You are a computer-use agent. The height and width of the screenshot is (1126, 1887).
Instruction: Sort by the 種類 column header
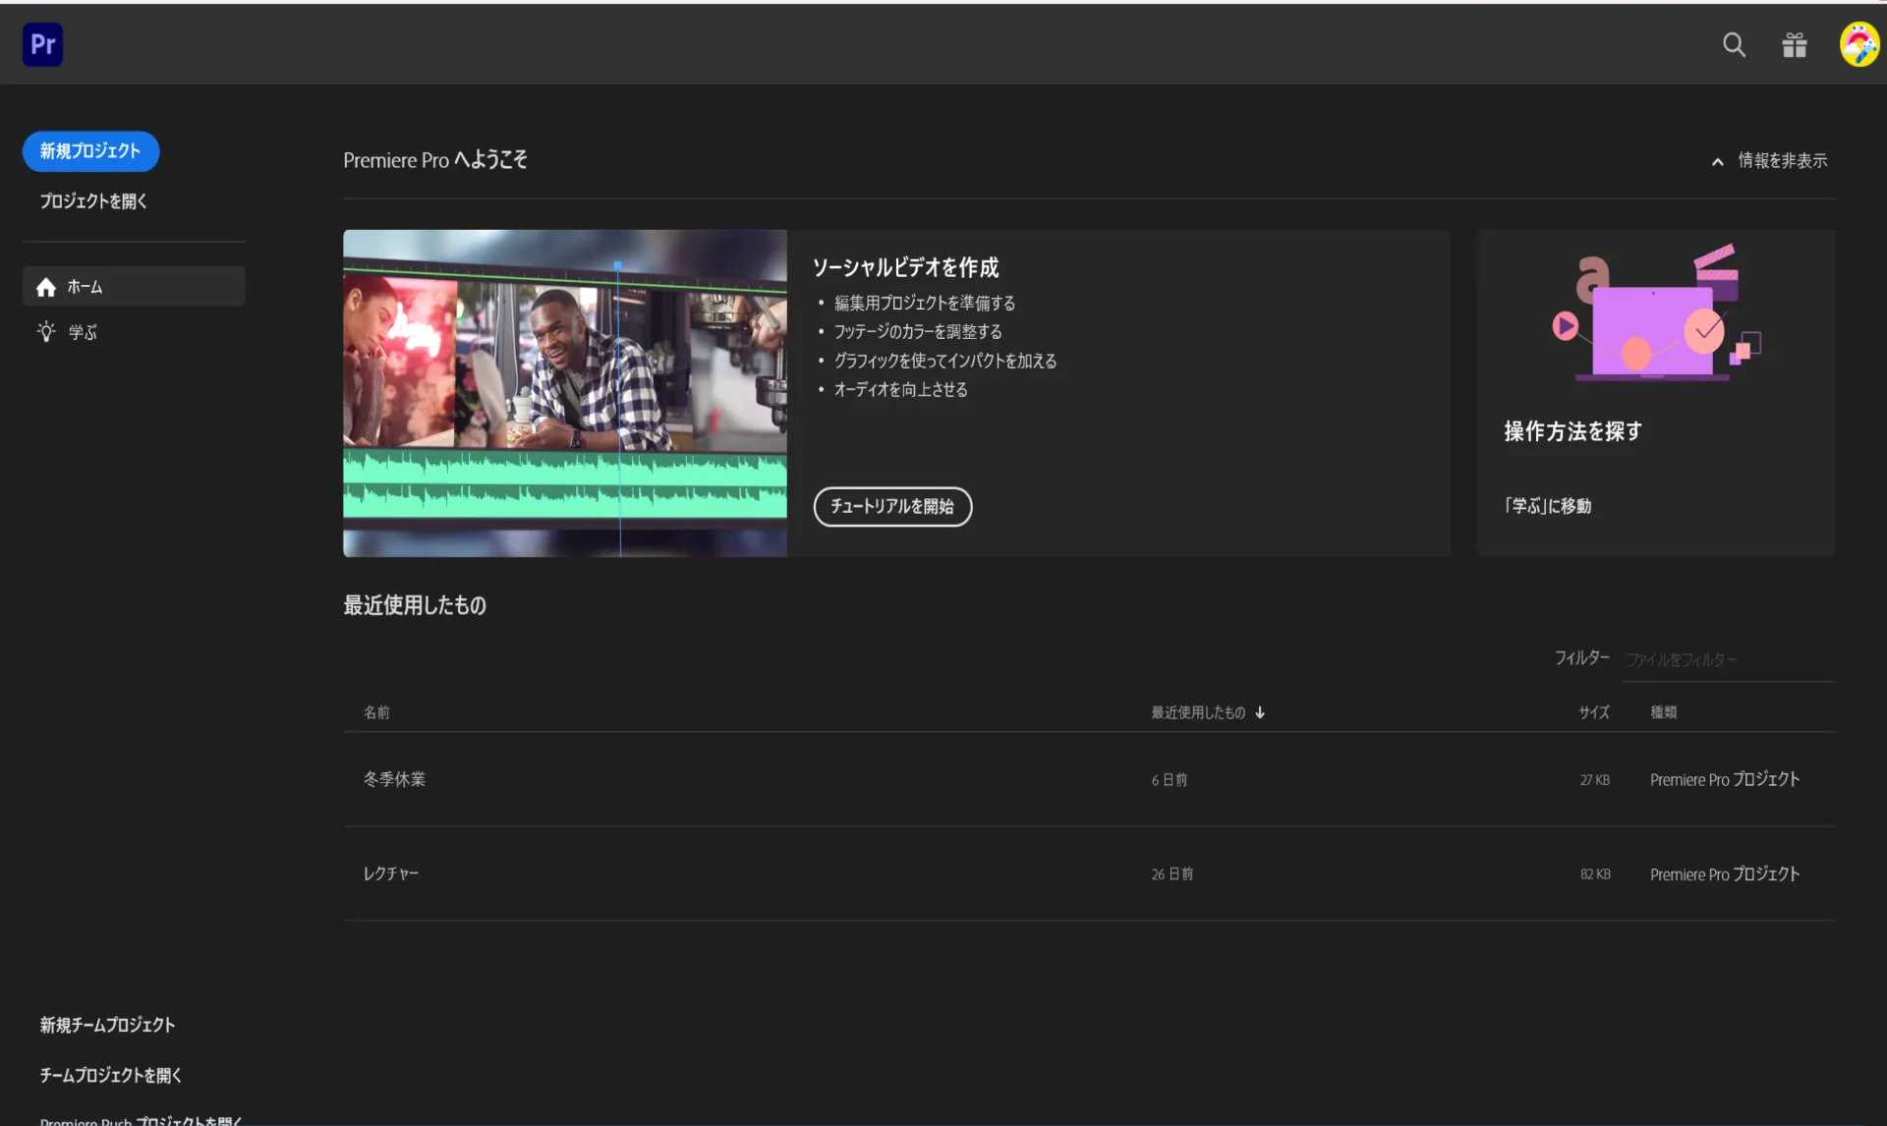pyautogui.click(x=1664, y=712)
